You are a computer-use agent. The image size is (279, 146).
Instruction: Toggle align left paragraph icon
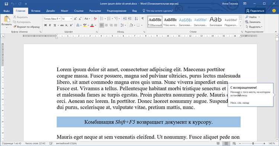point(102,25)
